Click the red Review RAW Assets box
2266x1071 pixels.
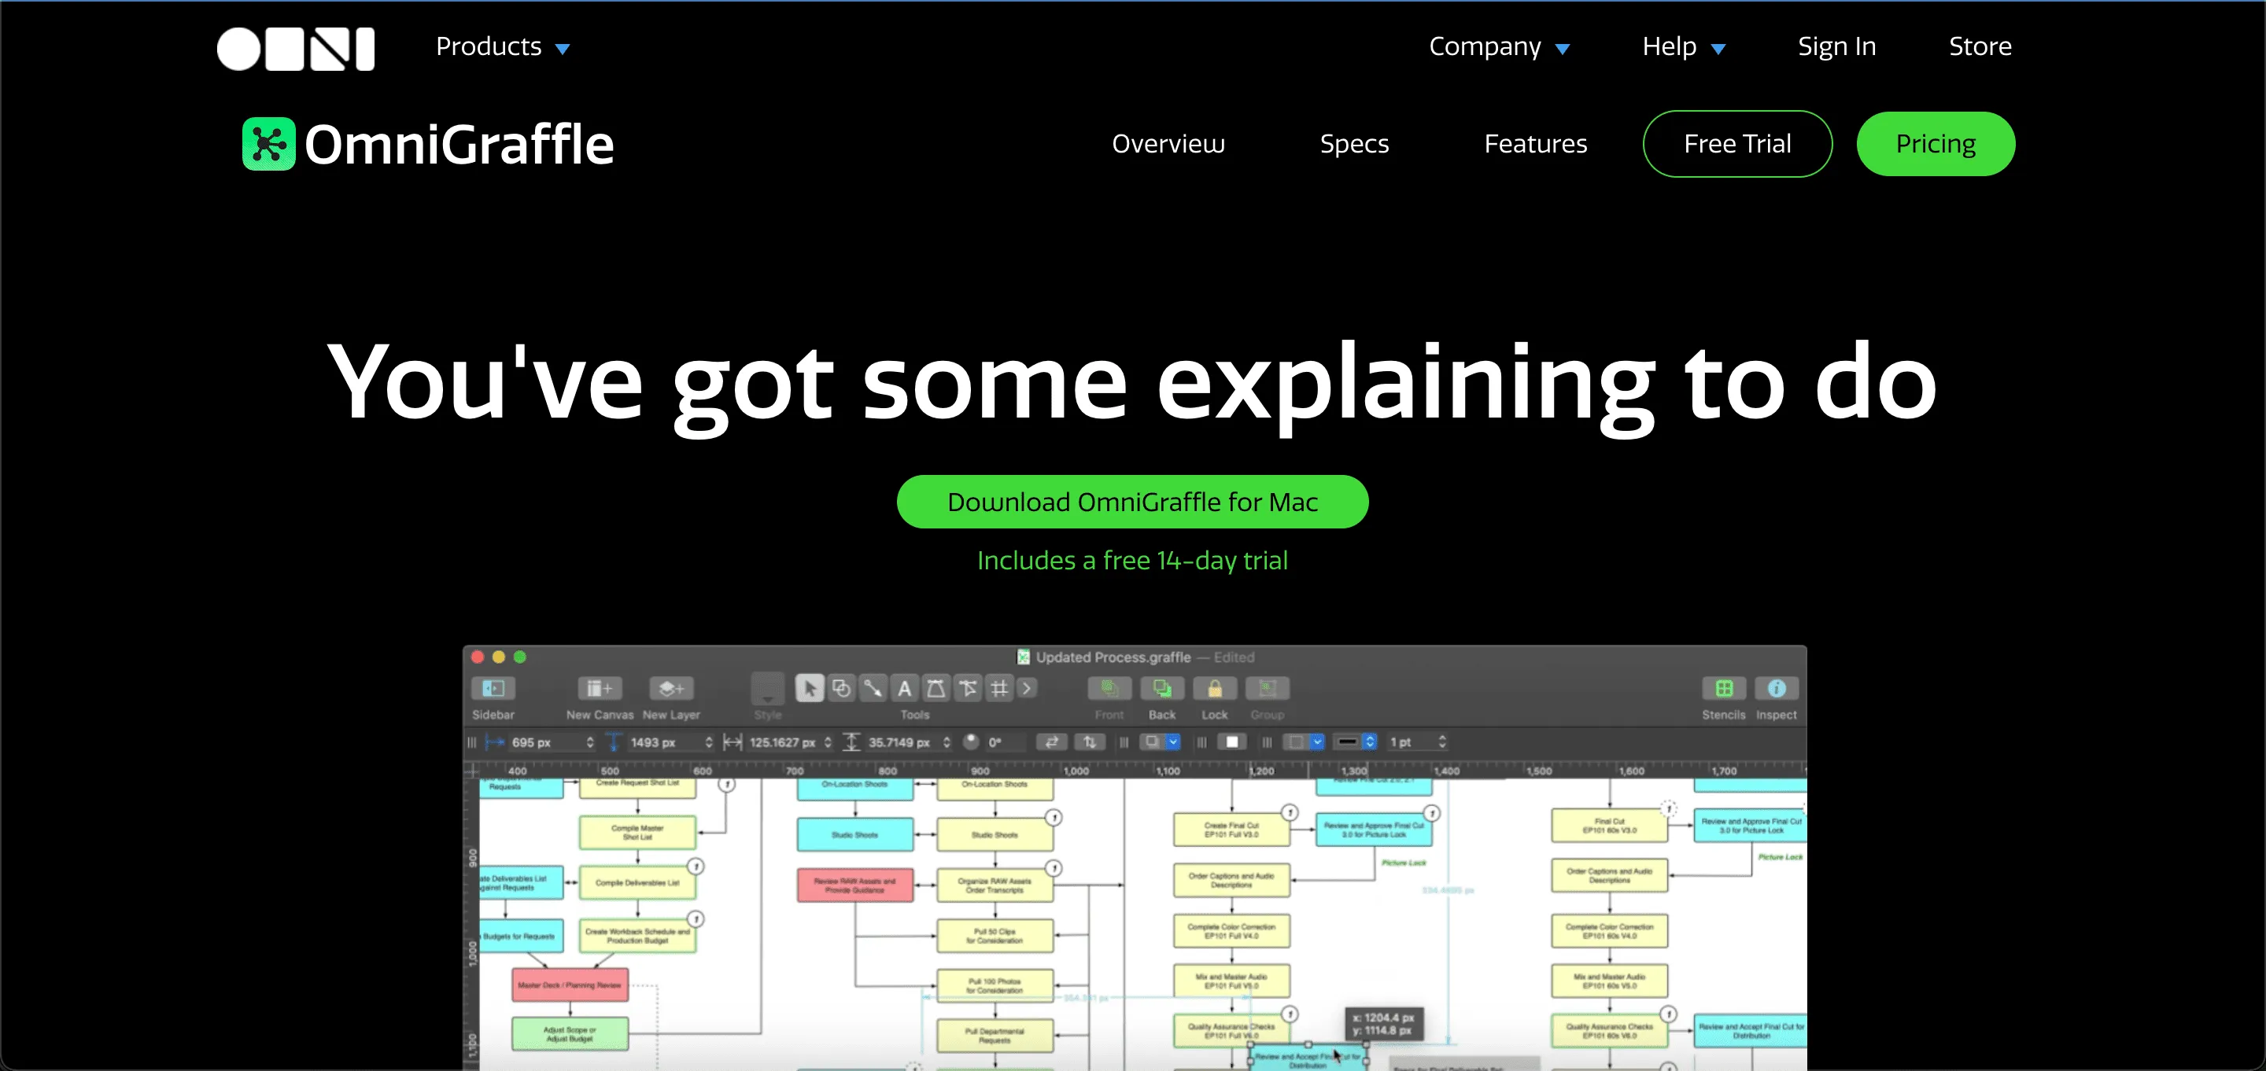854,885
